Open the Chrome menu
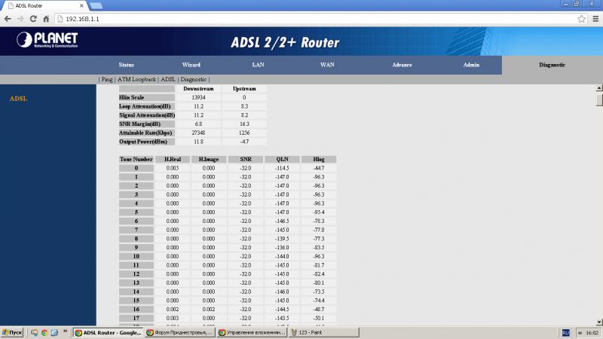The image size is (603, 339). [594, 17]
